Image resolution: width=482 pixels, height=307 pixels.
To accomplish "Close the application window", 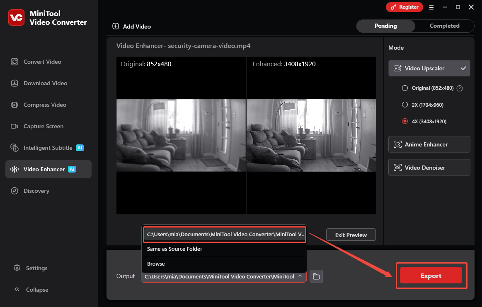I will 471,7.
